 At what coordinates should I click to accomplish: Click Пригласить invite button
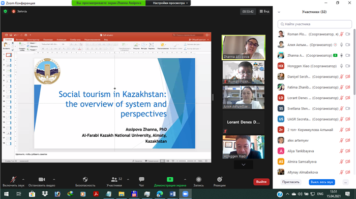coord(290,182)
